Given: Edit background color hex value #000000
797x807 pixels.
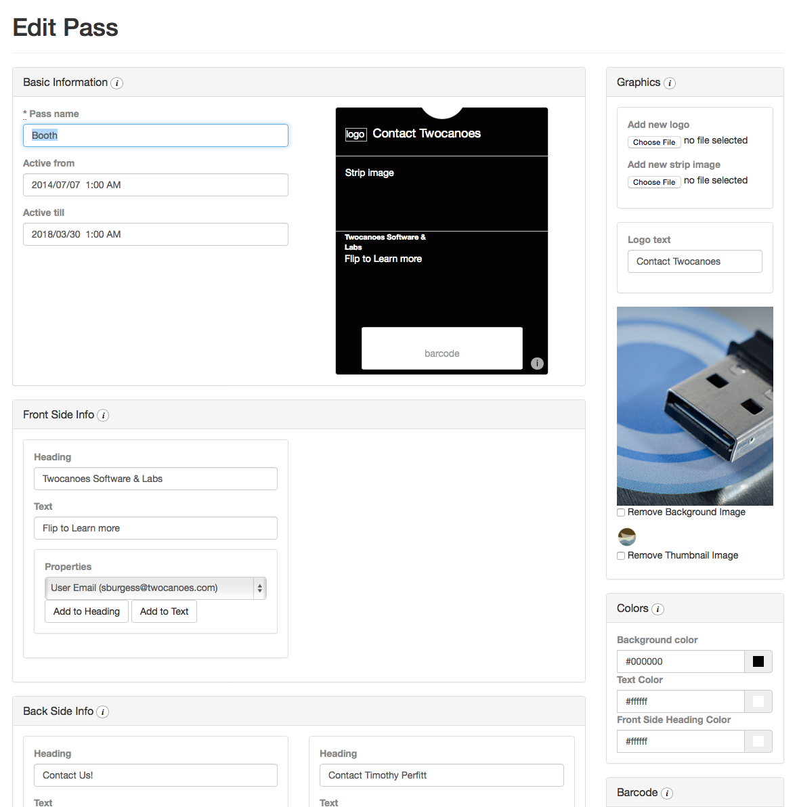Looking at the screenshot, I should click(x=681, y=661).
